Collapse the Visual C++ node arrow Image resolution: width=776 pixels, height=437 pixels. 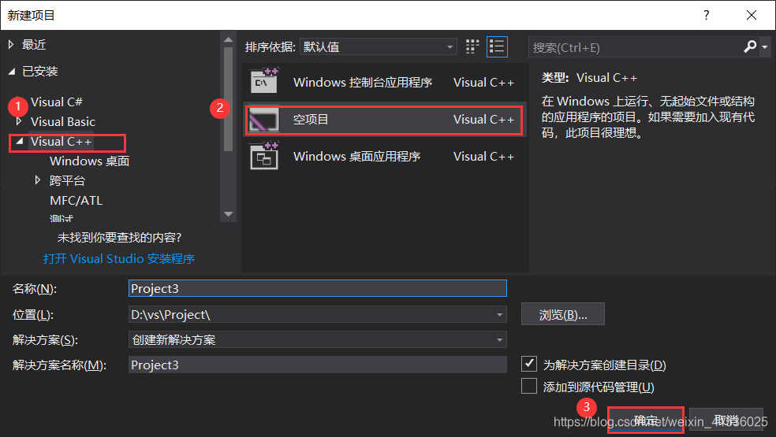pyautogui.click(x=19, y=142)
